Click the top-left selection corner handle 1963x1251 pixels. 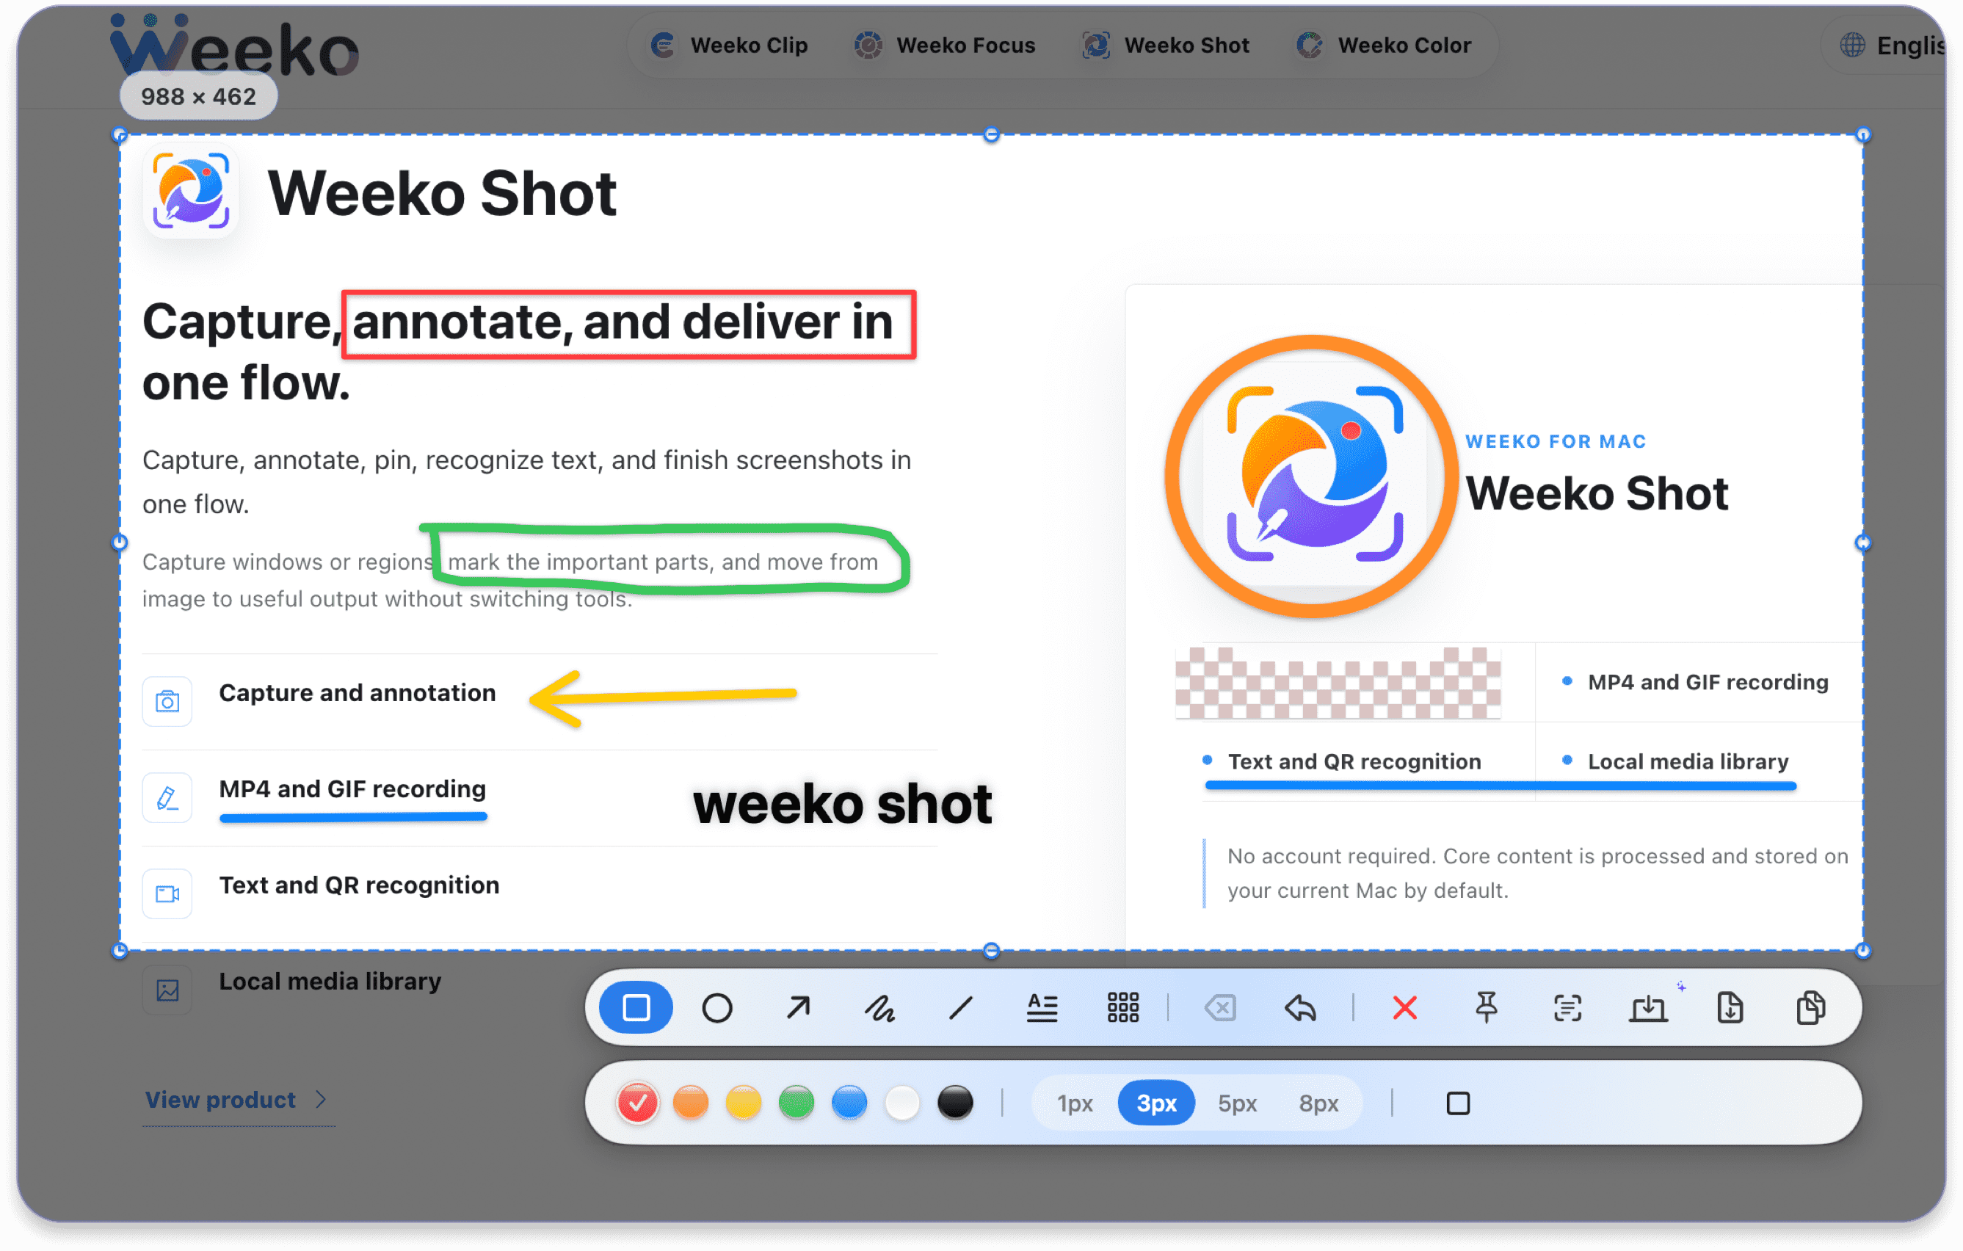(x=120, y=134)
